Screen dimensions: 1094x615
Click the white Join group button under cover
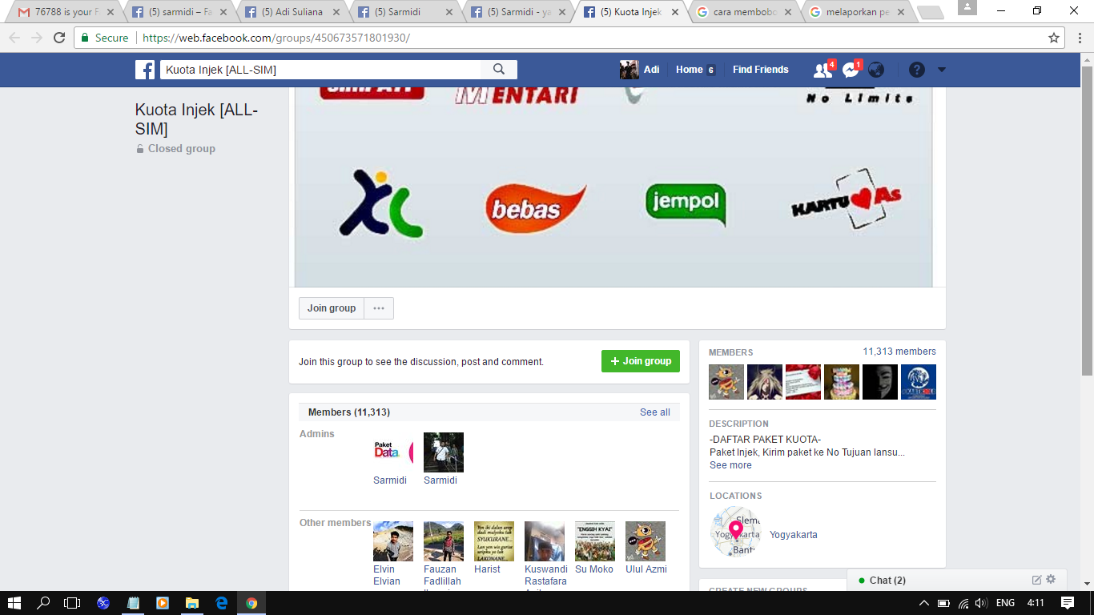tap(332, 308)
